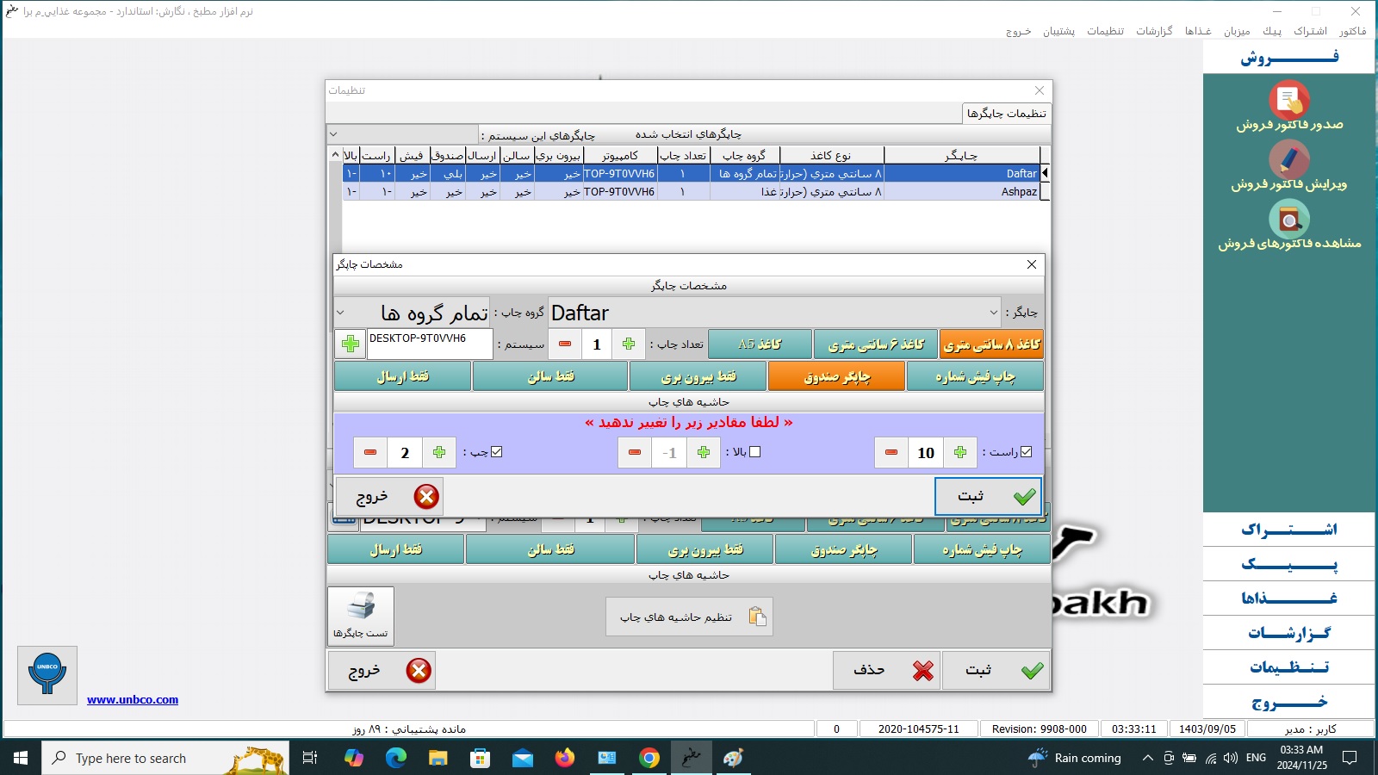Click the DESKTOP-9T0VVH6 system name field

[x=430, y=344]
